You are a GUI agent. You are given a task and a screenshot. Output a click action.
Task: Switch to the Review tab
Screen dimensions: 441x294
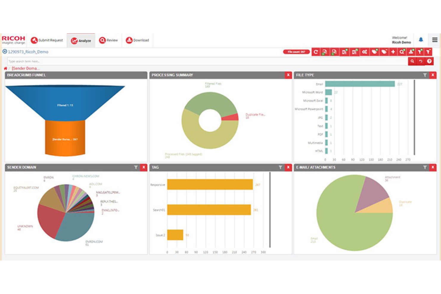(x=109, y=40)
